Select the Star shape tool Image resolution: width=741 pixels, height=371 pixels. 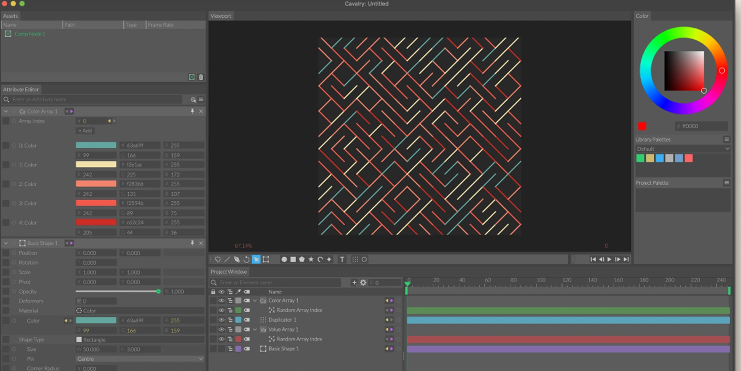(x=311, y=260)
